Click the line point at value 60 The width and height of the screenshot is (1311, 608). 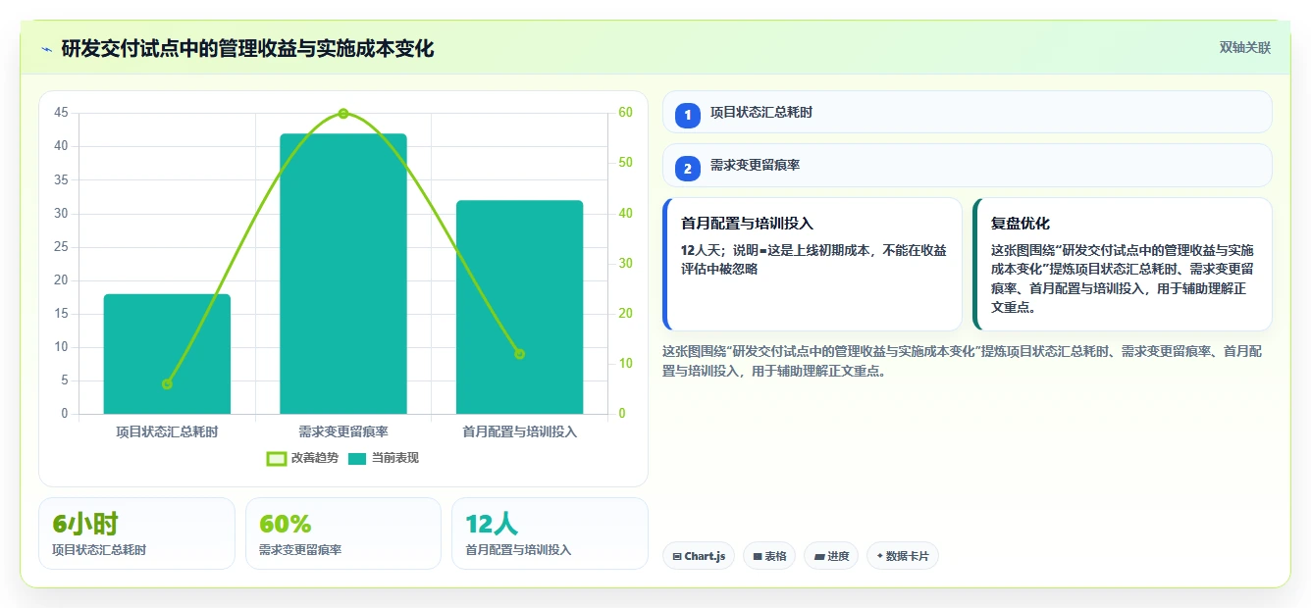coord(343,114)
